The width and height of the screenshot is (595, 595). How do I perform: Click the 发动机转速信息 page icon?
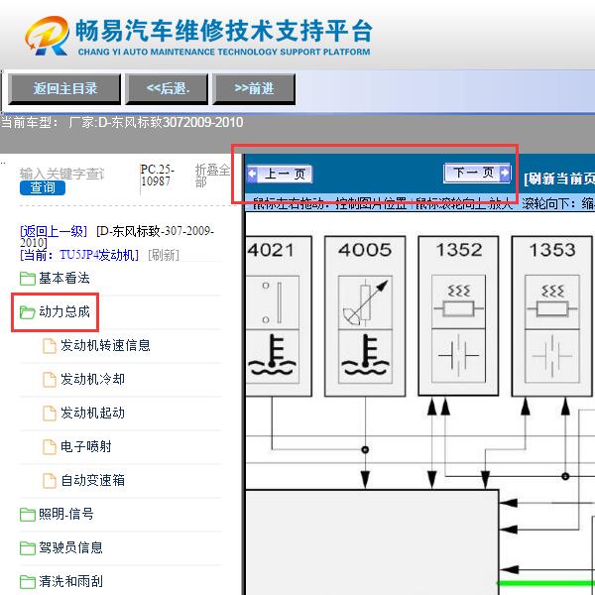tap(50, 346)
